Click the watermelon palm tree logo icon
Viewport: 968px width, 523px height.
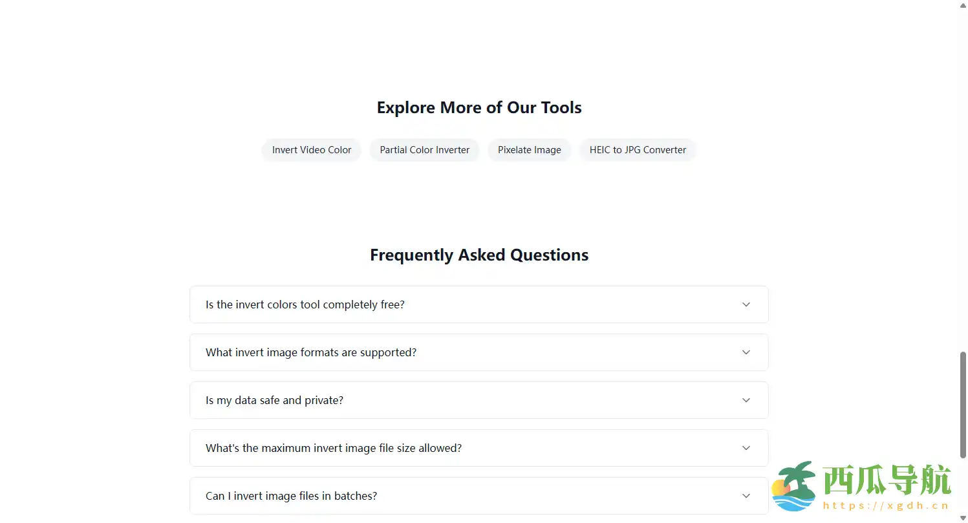[795, 487]
